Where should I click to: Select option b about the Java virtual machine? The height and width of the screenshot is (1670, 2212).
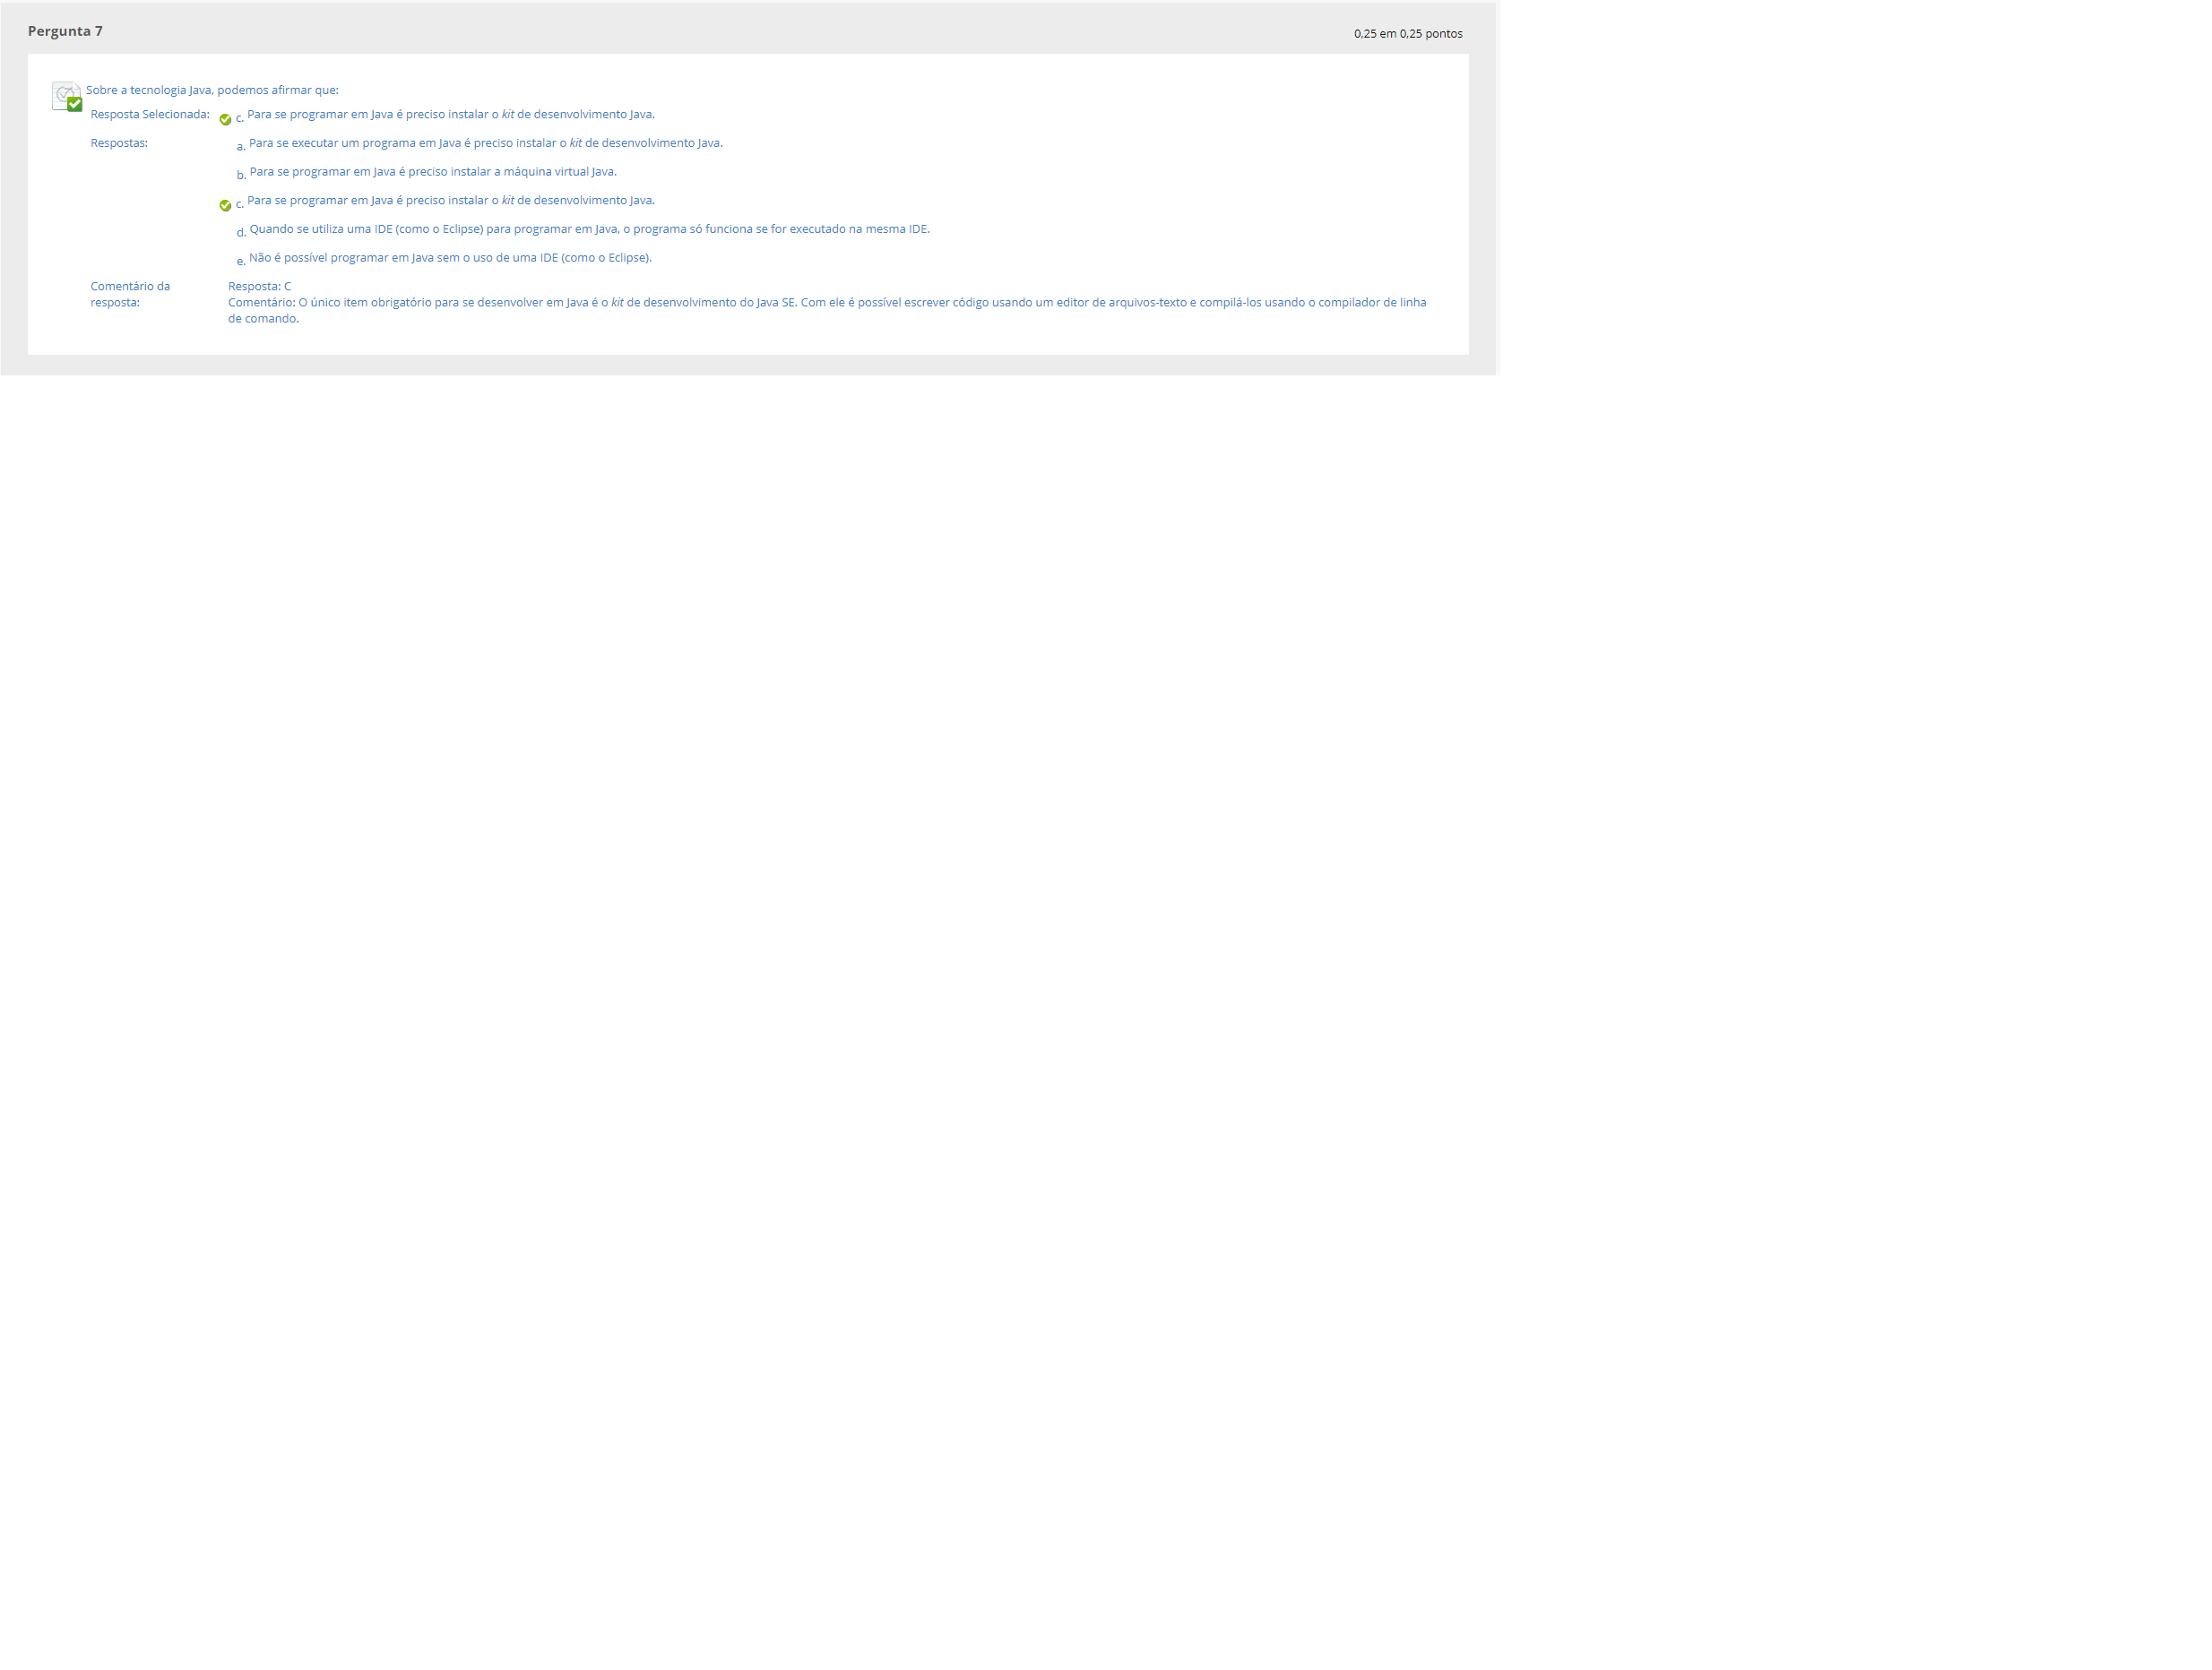432,172
